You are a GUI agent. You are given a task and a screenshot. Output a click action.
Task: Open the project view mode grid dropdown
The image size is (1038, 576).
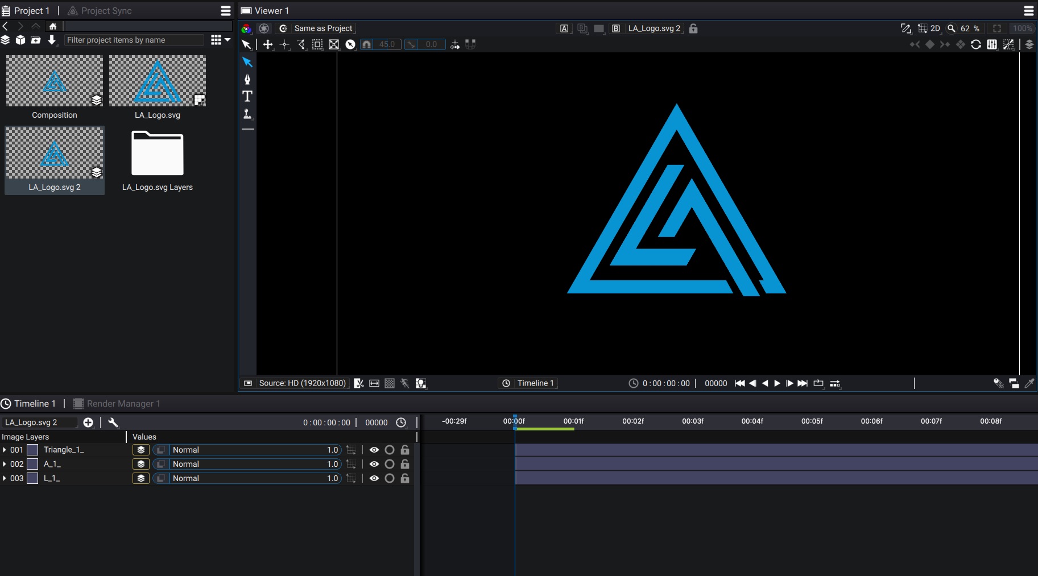[x=220, y=40]
